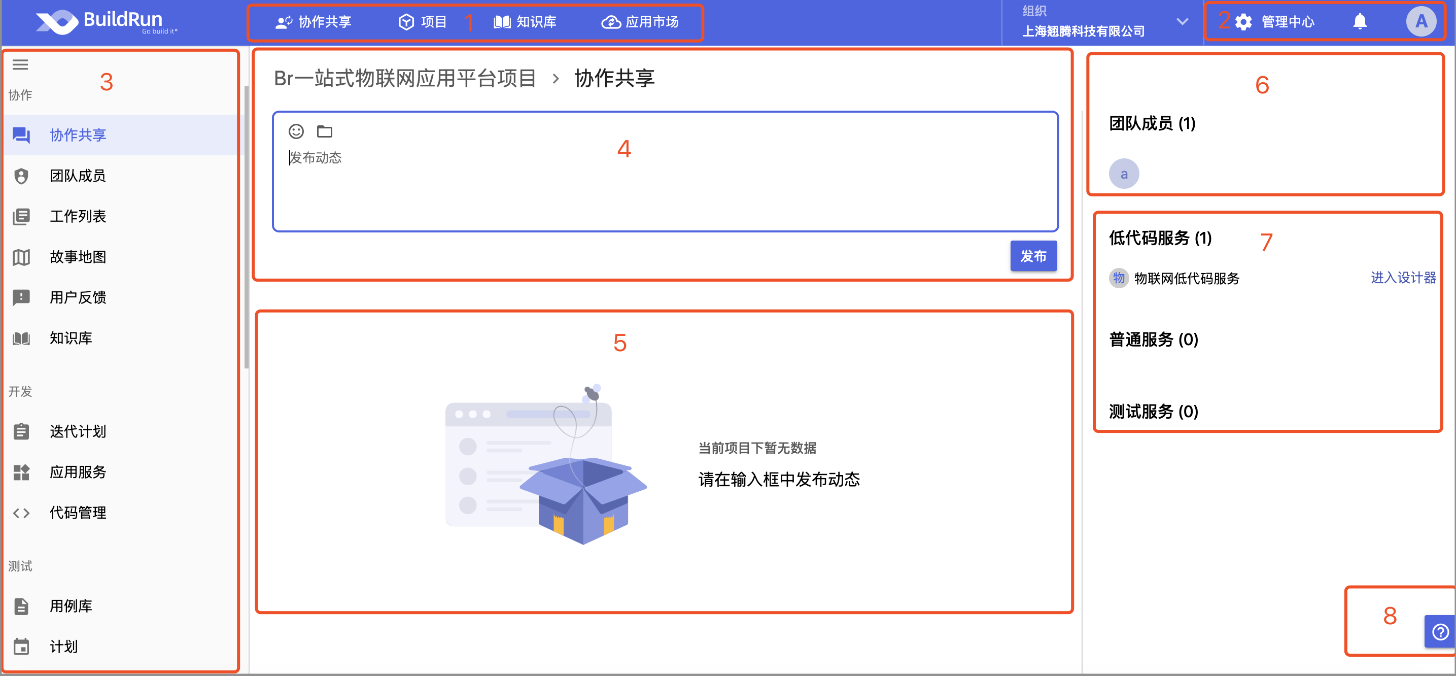Viewport: 1456px width, 676px height.
Task: Click the folder attachment icon in editor
Action: coord(325,131)
